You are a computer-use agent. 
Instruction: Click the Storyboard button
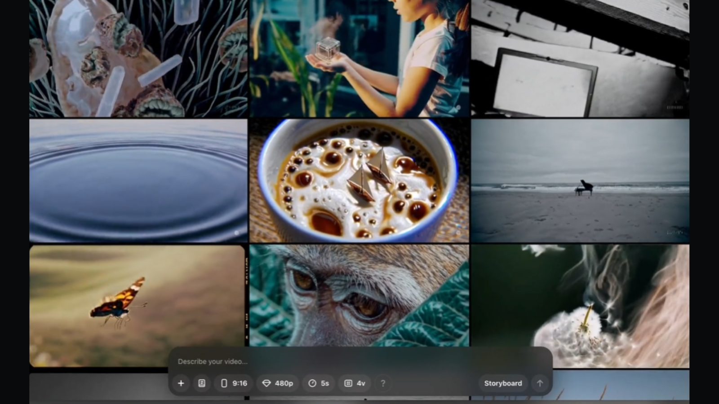pyautogui.click(x=503, y=383)
